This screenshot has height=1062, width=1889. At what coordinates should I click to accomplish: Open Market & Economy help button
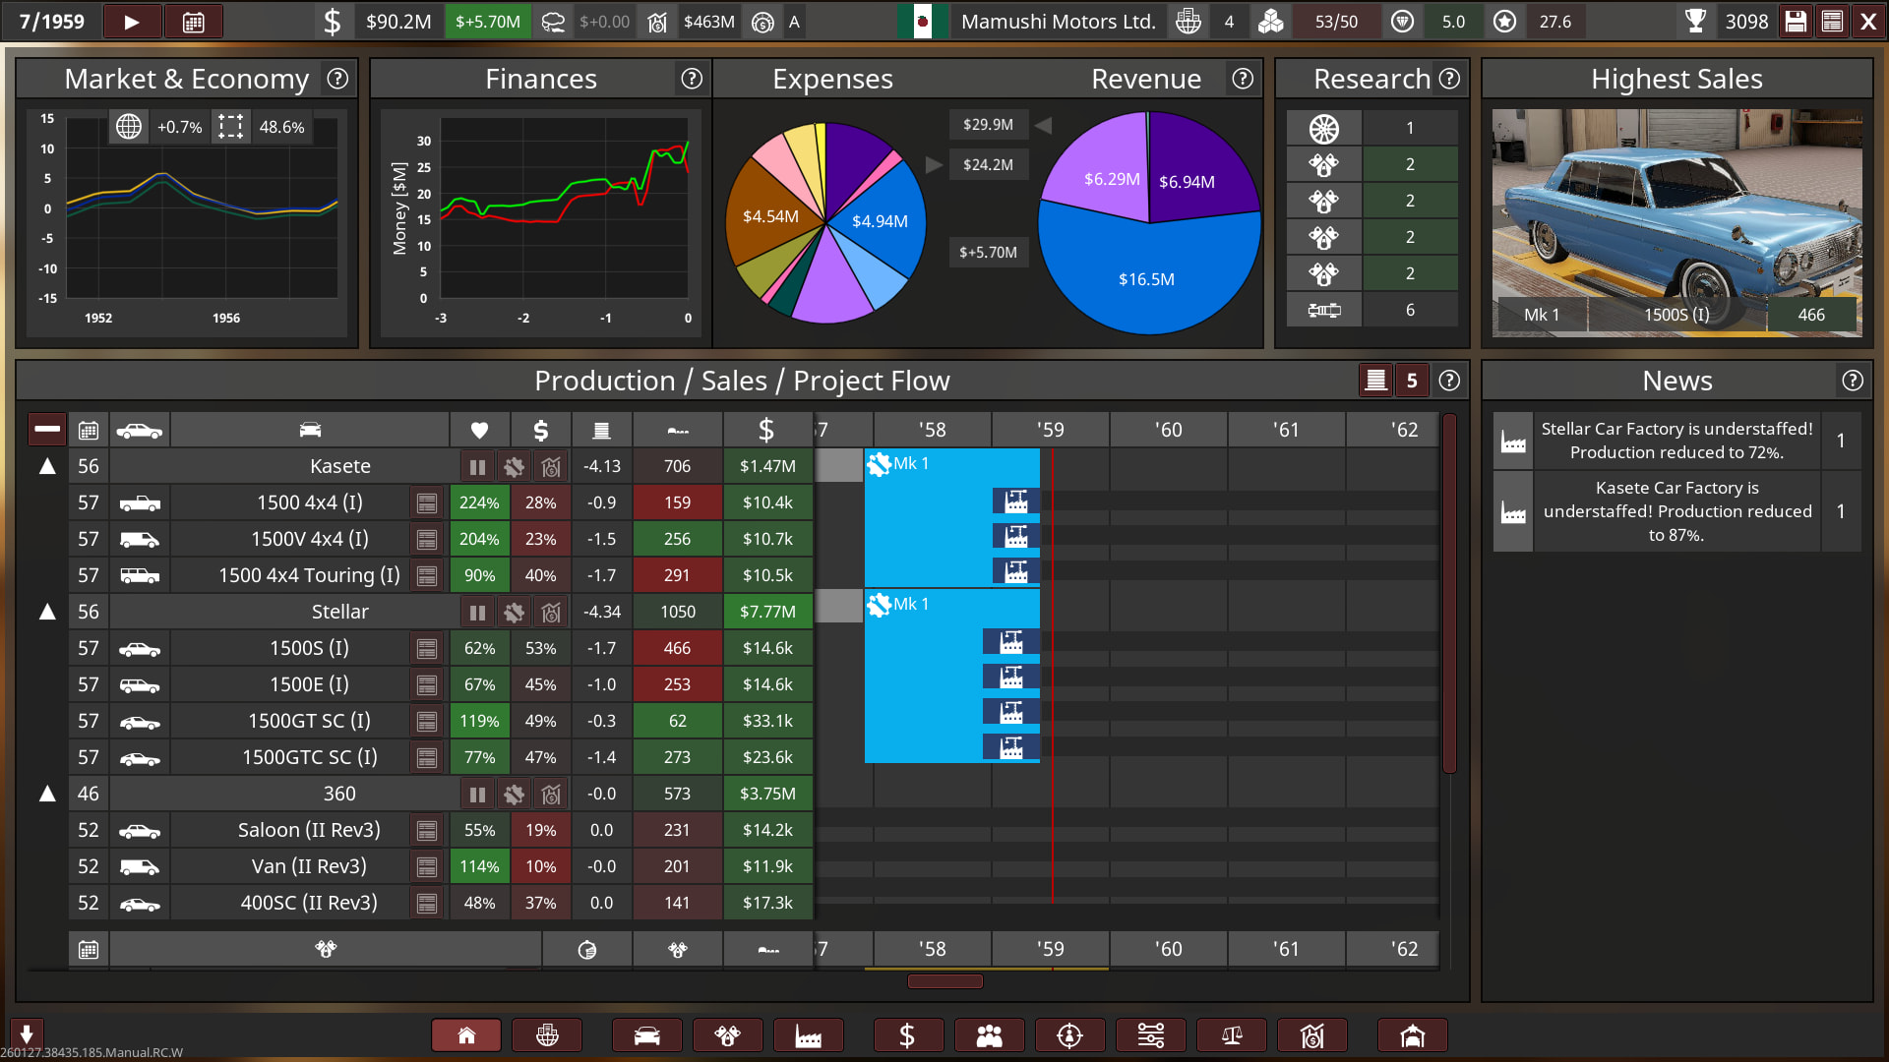click(x=337, y=79)
